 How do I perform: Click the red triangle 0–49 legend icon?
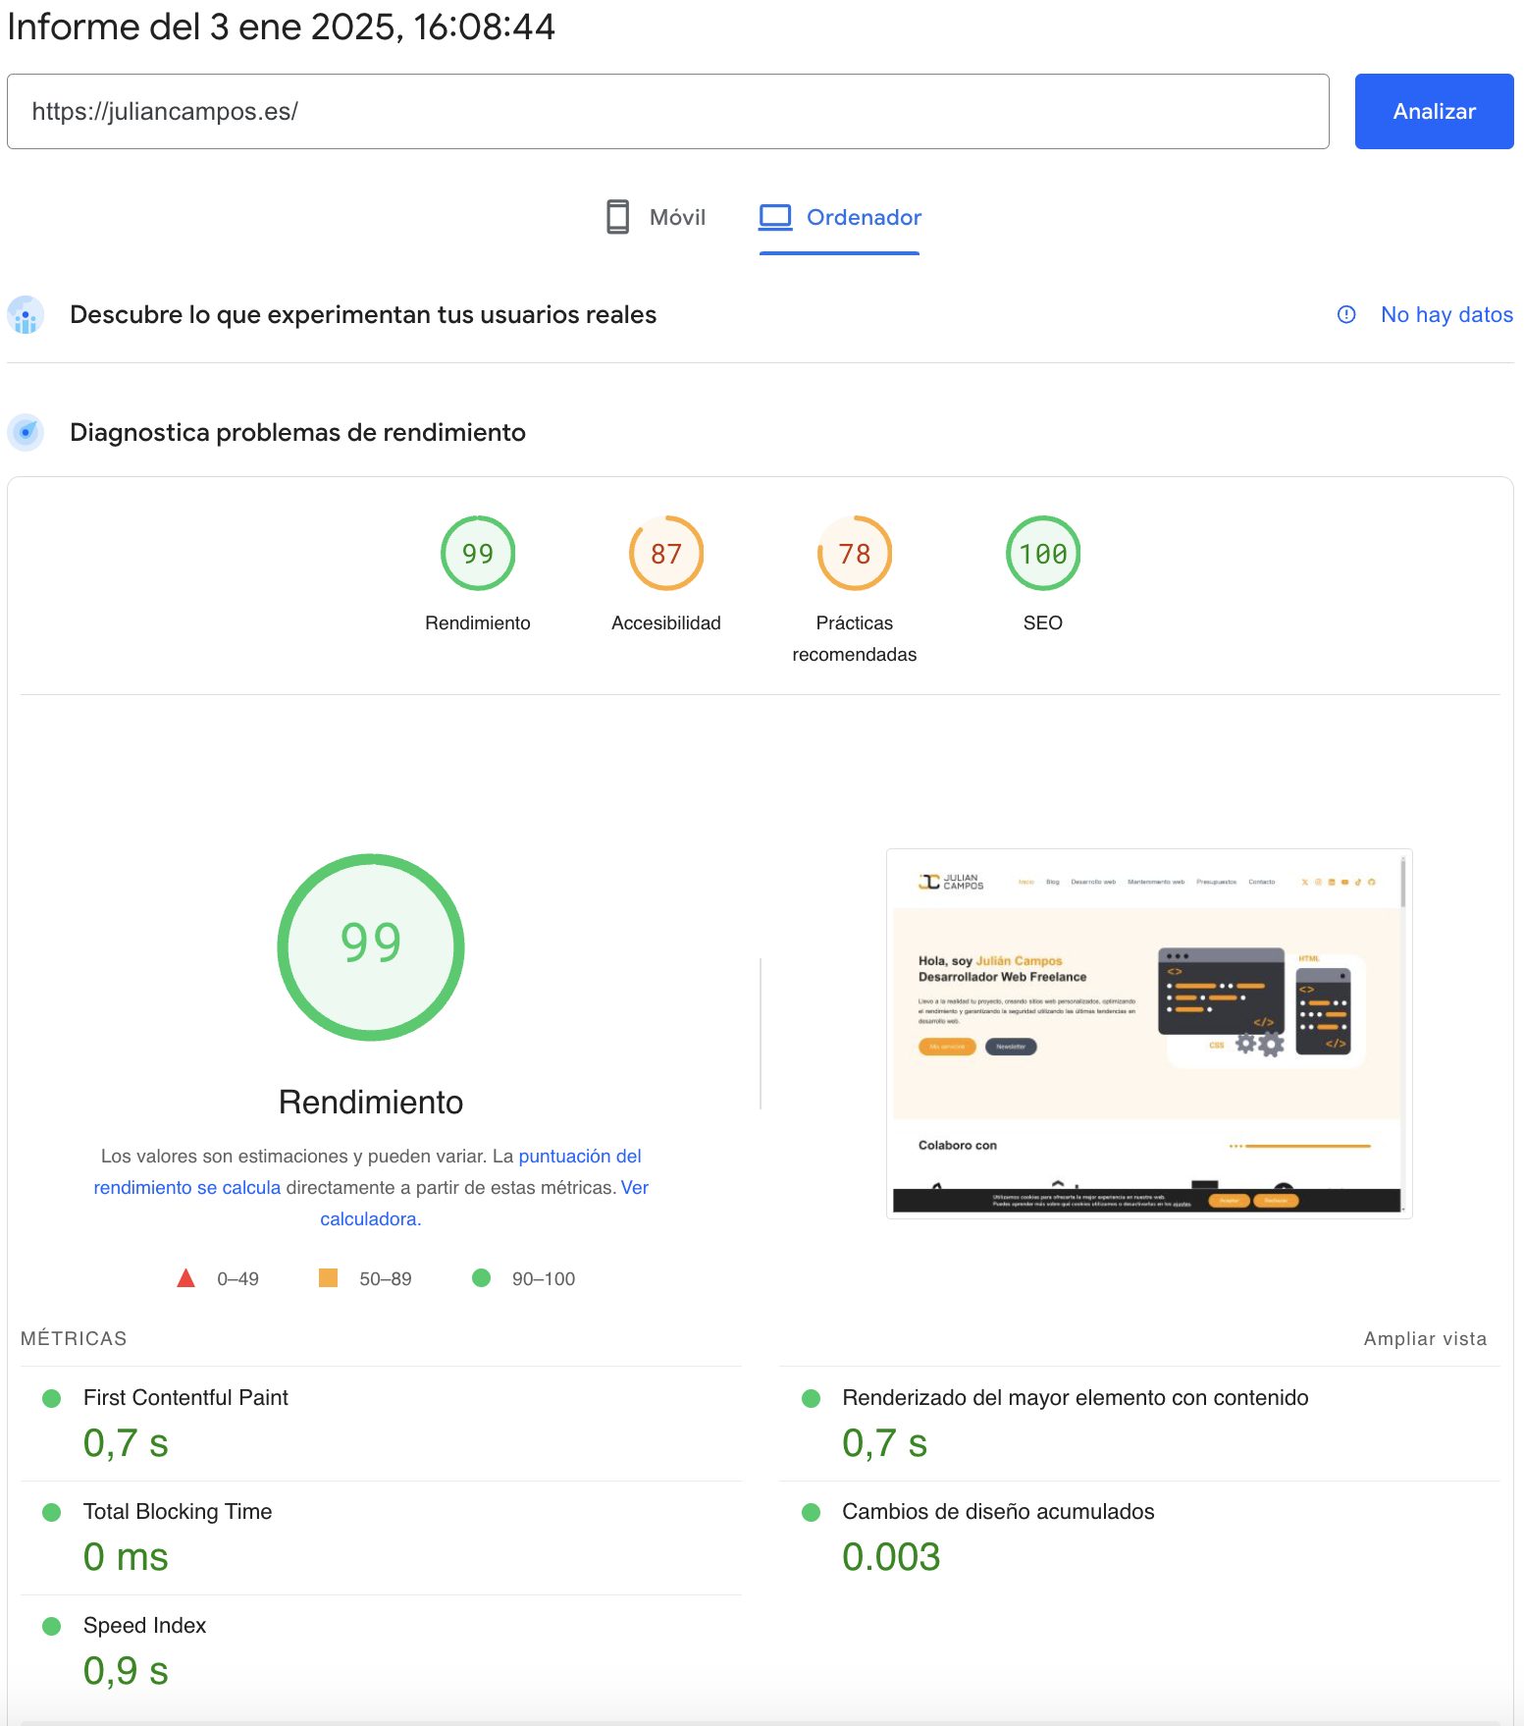185,1278
